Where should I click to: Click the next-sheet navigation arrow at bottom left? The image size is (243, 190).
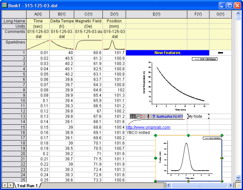coord(10,185)
